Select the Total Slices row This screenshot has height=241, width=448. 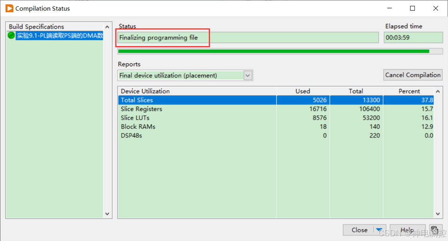pyautogui.click(x=276, y=100)
